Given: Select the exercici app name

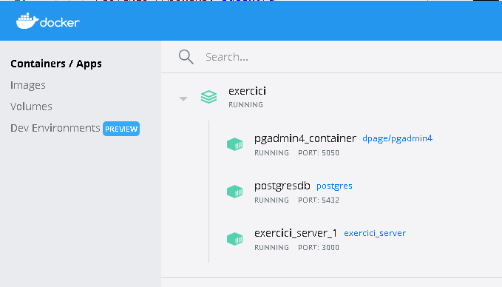Looking at the screenshot, I should click(247, 91).
